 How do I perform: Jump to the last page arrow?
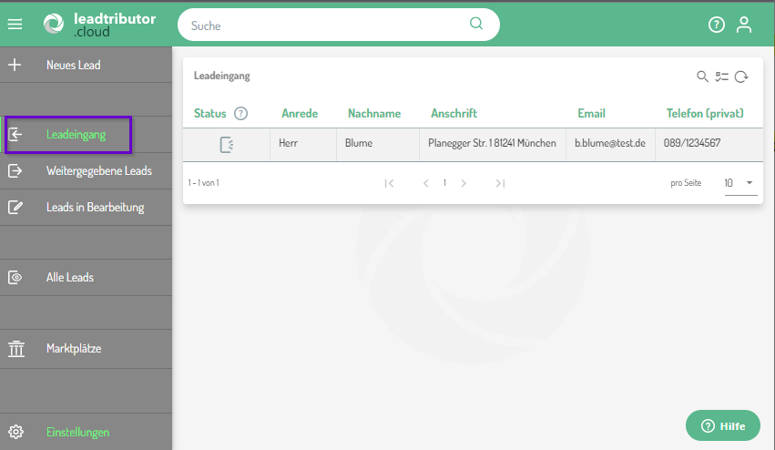500,183
